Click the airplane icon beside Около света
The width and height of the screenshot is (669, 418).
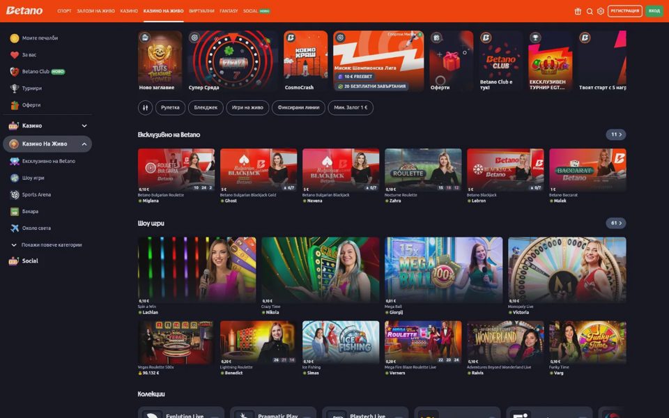[x=15, y=229]
